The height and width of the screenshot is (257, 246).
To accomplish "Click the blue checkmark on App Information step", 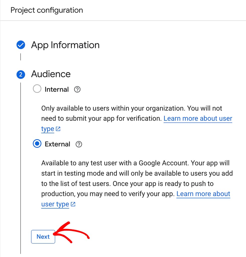I will (21, 45).
